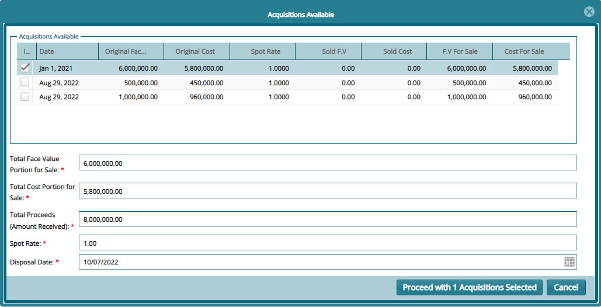
Task: Open the Disposal Date calendar picker icon
Action: click(569, 262)
